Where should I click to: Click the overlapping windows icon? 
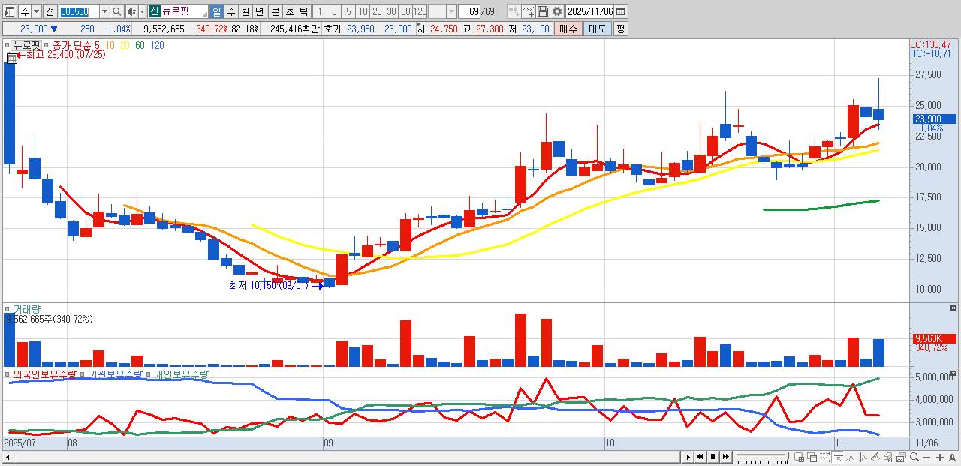pyautogui.click(x=812, y=457)
